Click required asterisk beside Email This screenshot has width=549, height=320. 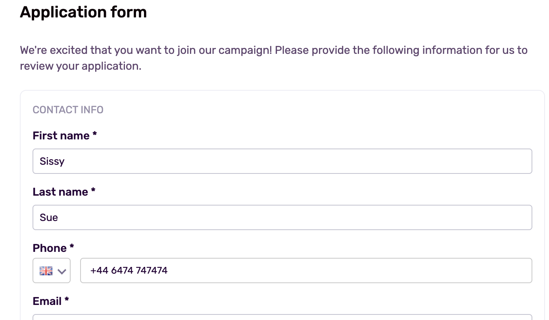click(x=66, y=300)
